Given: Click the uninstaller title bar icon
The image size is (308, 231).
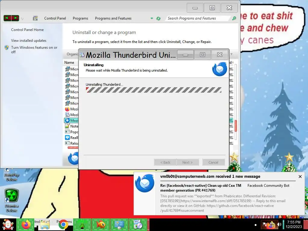Looking at the screenshot, I should (x=82, y=55).
